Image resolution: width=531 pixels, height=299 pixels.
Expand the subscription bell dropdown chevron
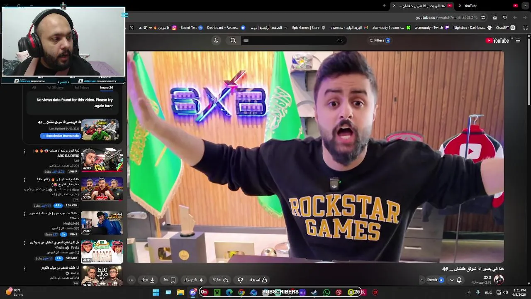(452, 280)
